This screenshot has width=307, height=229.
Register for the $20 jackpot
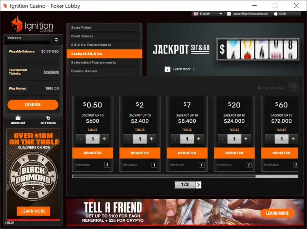pyautogui.click(x=234, y=153)
